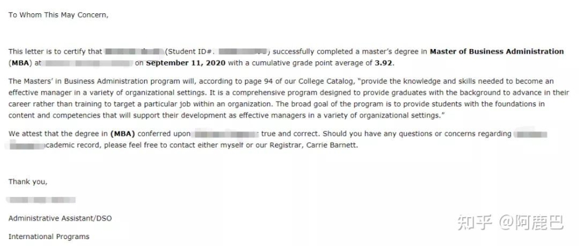Click the 'Thank you,' closing line
This screenshot has height=246, width=579.
[28, 182]
